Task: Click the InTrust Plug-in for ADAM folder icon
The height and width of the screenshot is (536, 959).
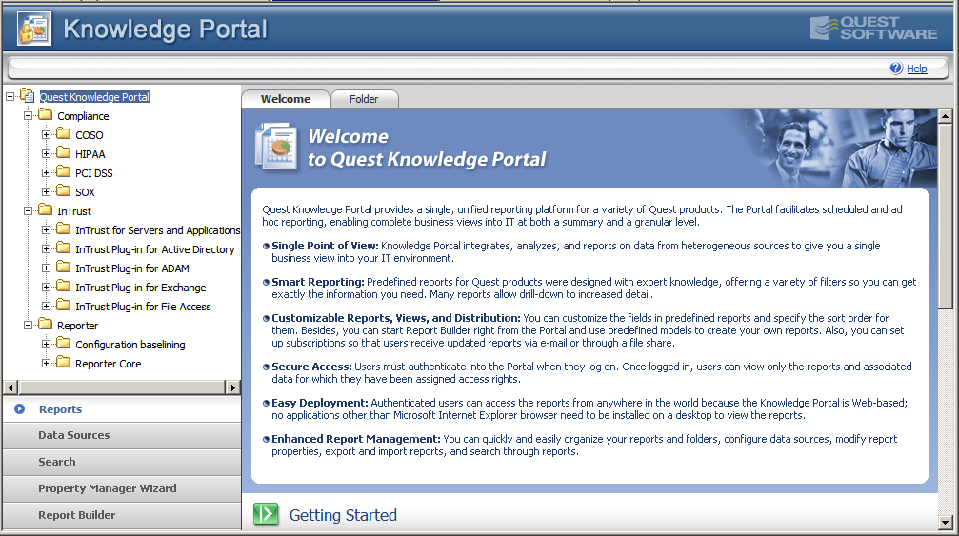Action: (64, 268)
